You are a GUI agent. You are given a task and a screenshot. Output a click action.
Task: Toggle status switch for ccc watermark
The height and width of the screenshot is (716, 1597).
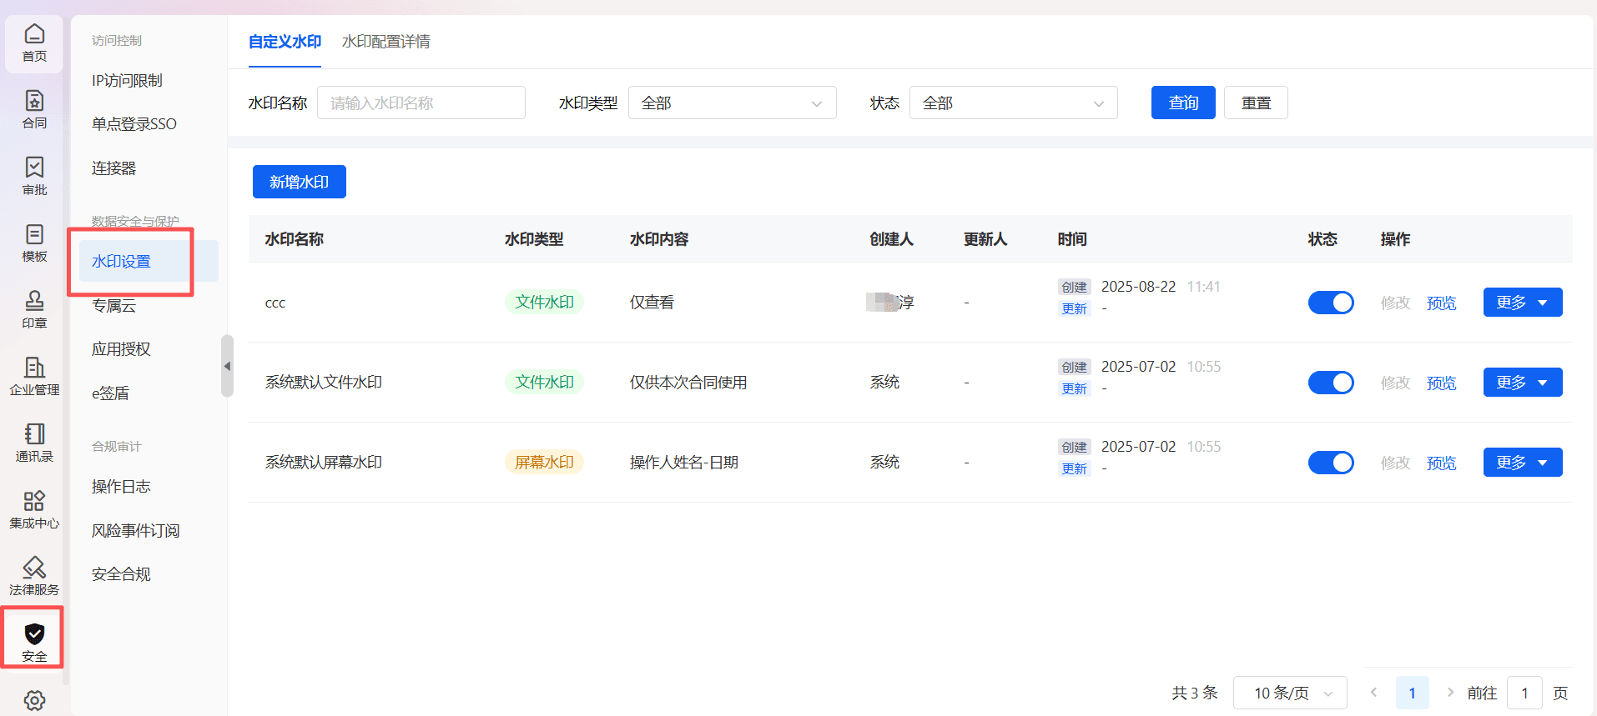point(1331,303)
